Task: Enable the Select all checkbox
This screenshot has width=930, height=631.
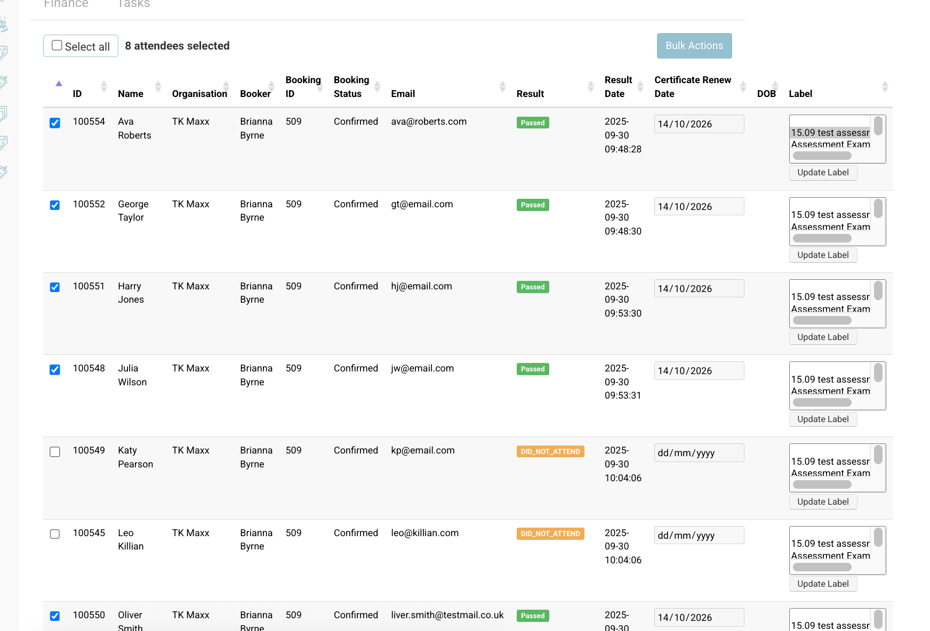Action: (56, 45)
